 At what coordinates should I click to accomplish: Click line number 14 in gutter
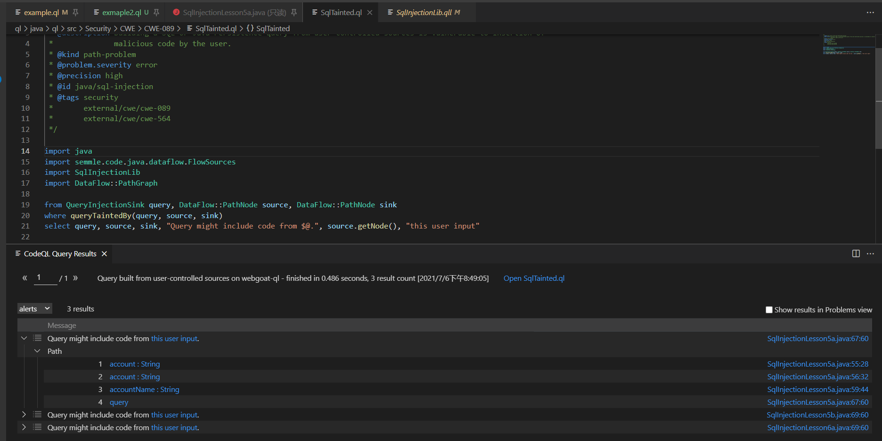(x=25, y=151)
